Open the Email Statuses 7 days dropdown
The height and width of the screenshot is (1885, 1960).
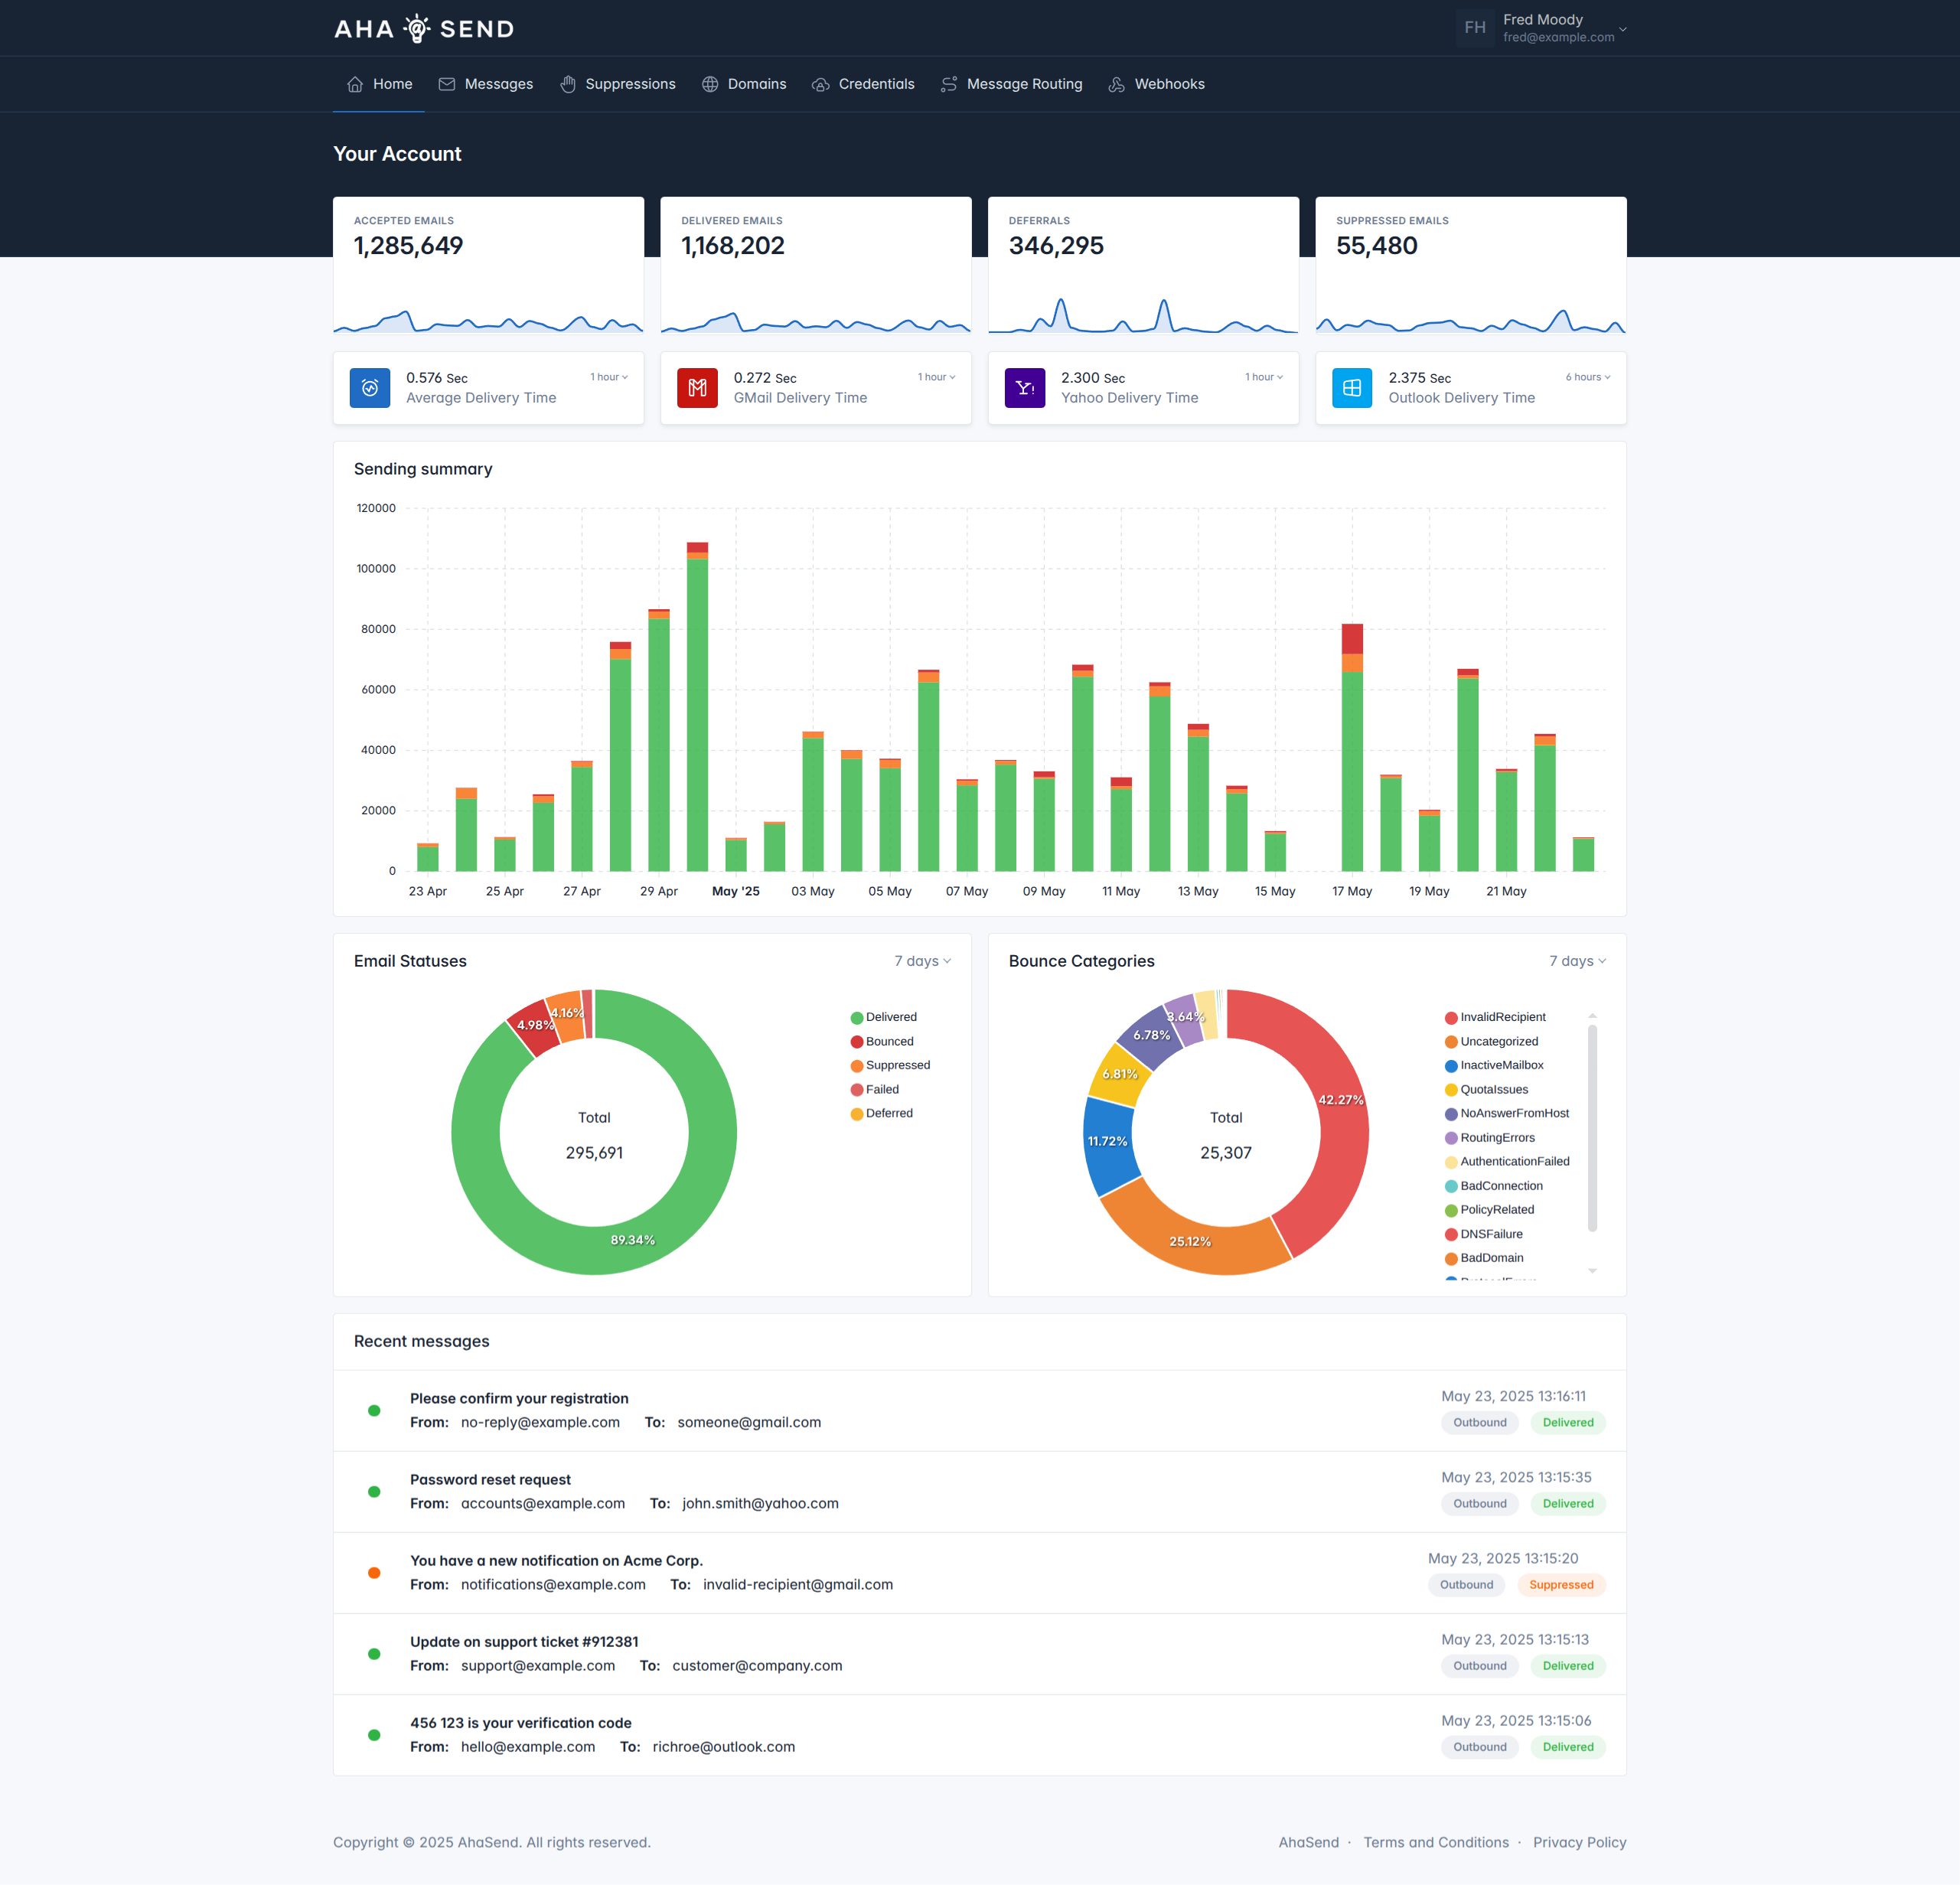coord(922,961)
